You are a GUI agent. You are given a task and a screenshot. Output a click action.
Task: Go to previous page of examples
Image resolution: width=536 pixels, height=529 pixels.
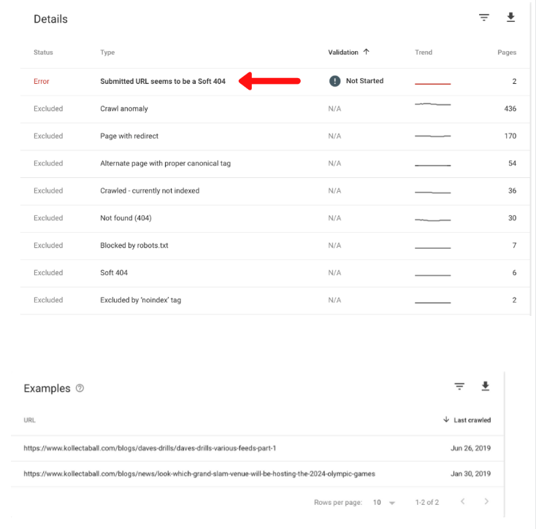462,502
